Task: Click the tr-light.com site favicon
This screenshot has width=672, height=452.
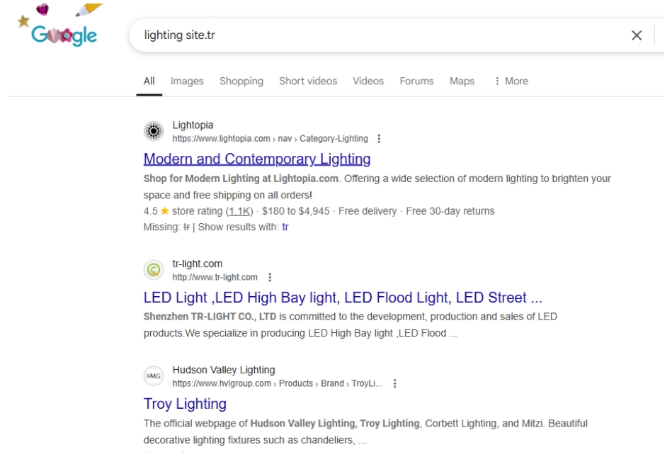Action: point(154,270)
